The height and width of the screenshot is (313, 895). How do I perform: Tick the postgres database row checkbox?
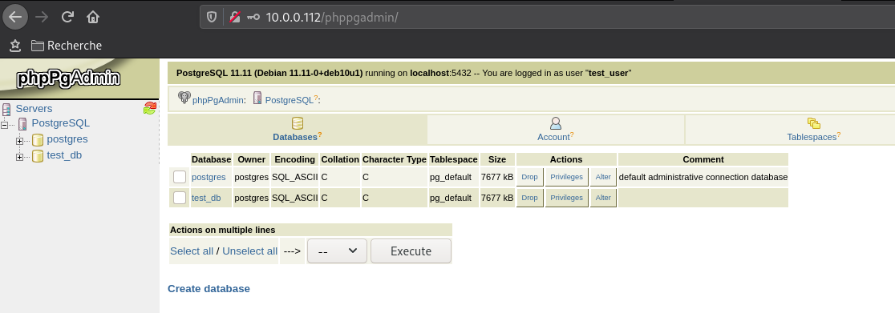point(180,177)
